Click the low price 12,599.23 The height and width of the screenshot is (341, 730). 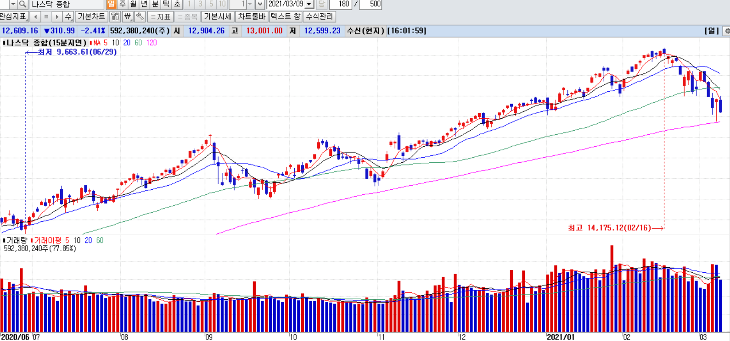tap(322, 31)
